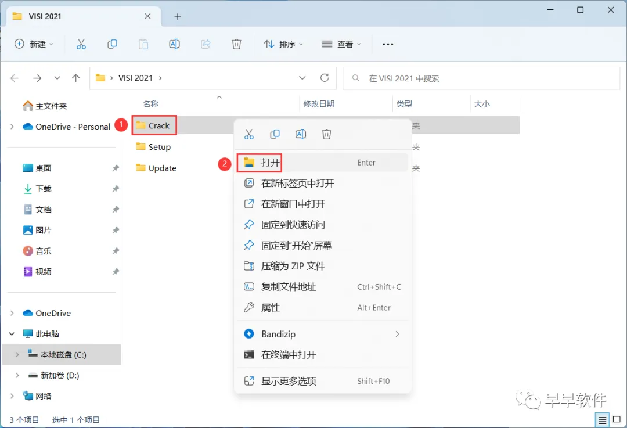Choose 属性 in the context menu
The image size is (627, 428).
tap(322, 308)
